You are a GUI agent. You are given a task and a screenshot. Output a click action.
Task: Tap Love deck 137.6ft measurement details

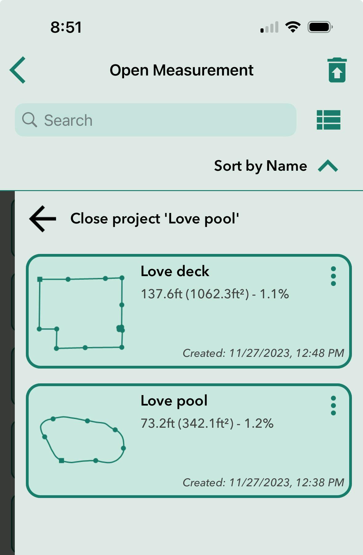(215, 294)
